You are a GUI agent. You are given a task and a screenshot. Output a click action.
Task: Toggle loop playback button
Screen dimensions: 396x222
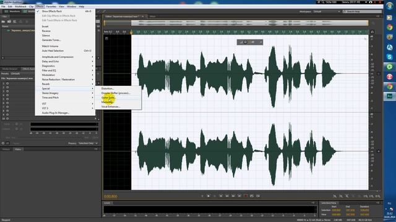[252, 196]
